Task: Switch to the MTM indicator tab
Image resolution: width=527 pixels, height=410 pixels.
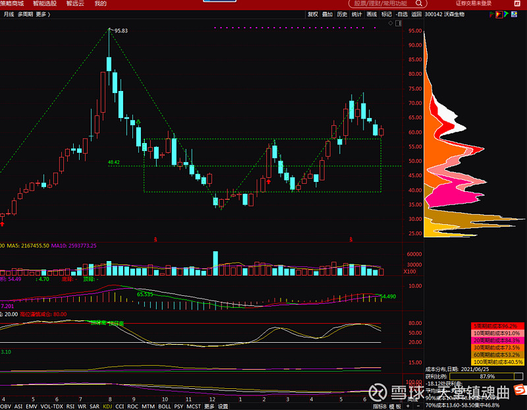Action: pos(148,406)
